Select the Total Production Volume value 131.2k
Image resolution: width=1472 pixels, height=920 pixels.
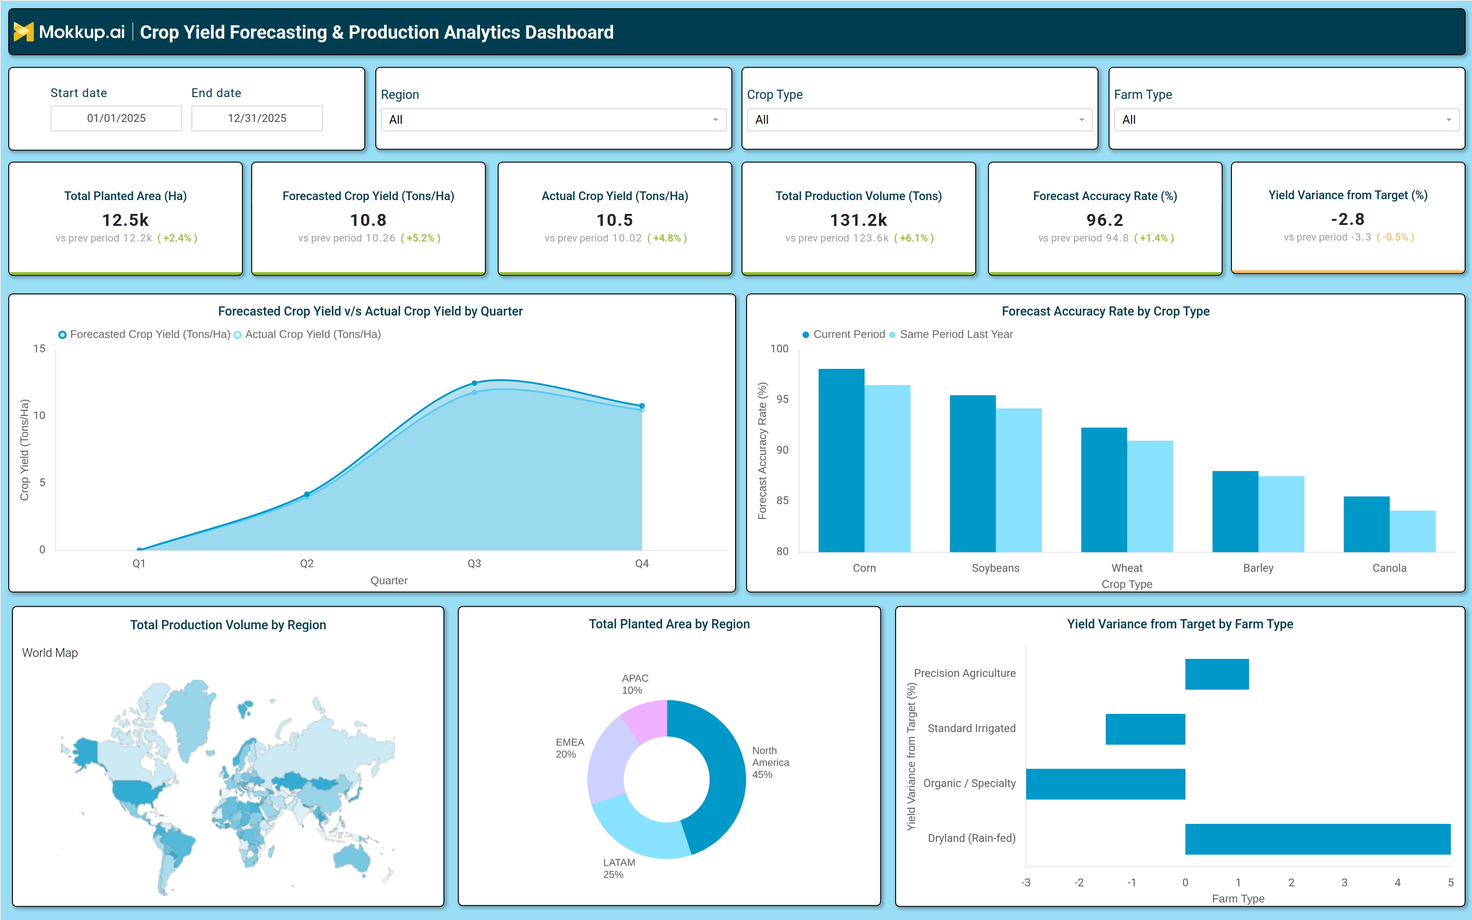click(858, 220)
